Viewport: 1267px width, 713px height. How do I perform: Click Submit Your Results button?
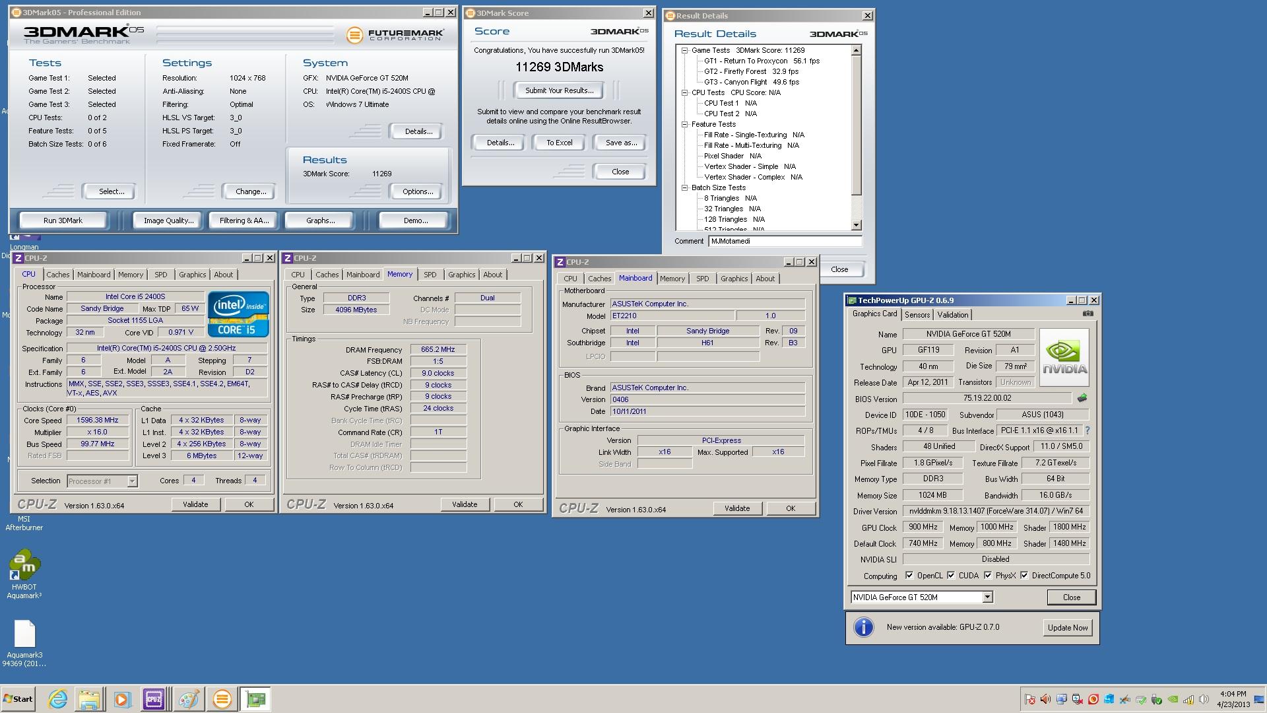point(559,90)
